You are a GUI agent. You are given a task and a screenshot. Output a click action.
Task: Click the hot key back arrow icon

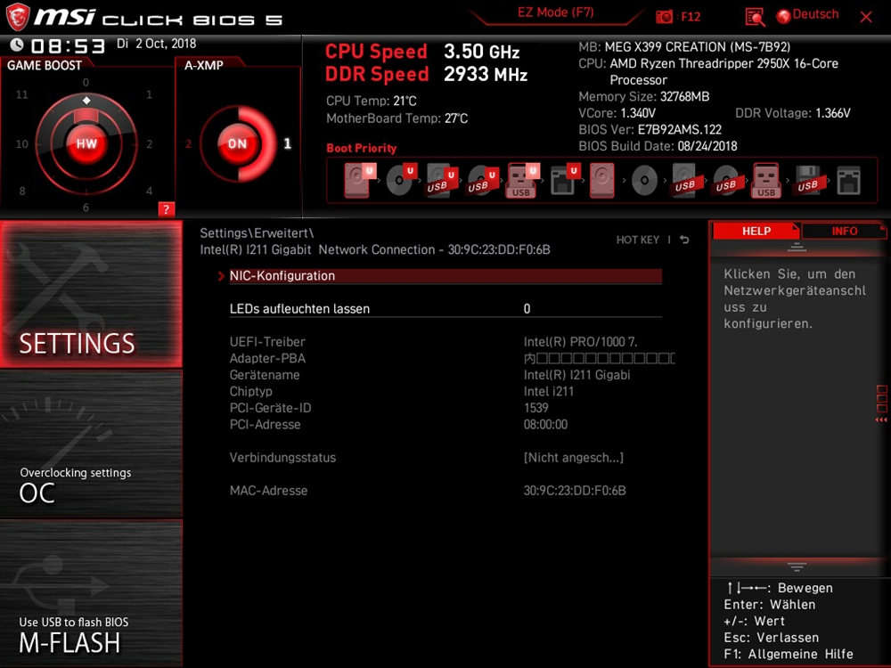(x=684, y=240)
